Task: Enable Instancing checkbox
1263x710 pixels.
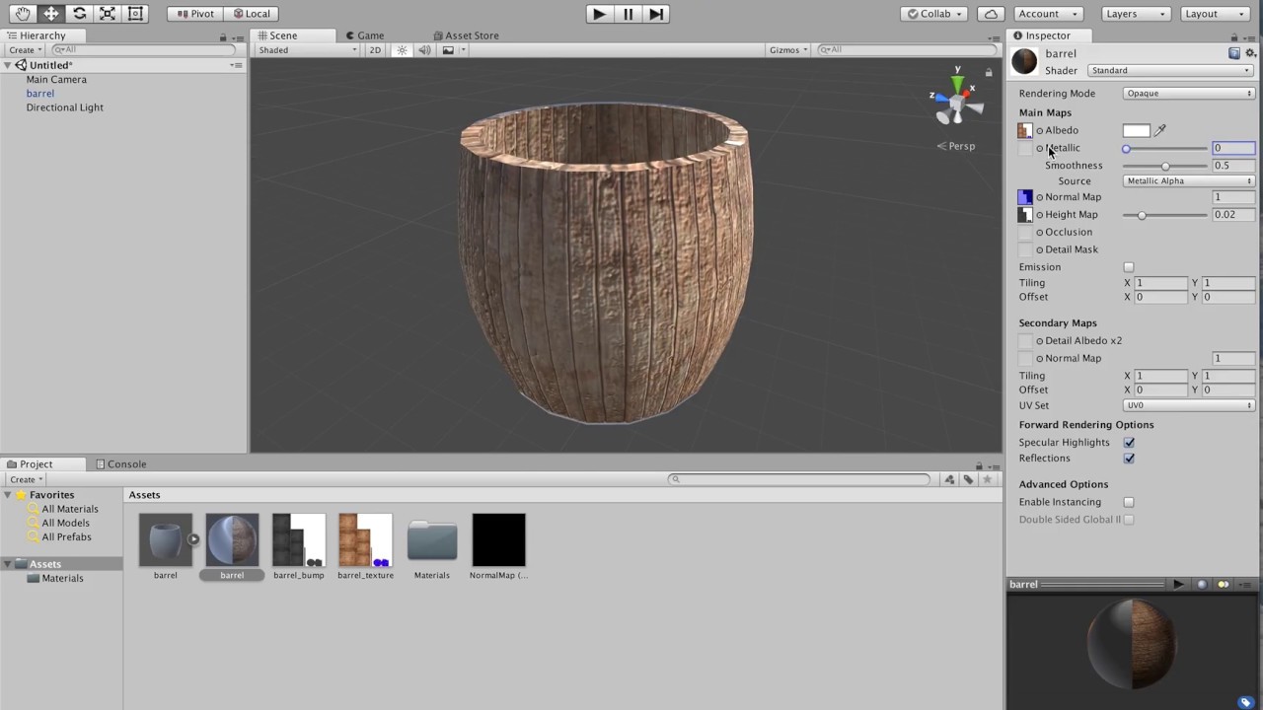Action: click(1129, 502)
